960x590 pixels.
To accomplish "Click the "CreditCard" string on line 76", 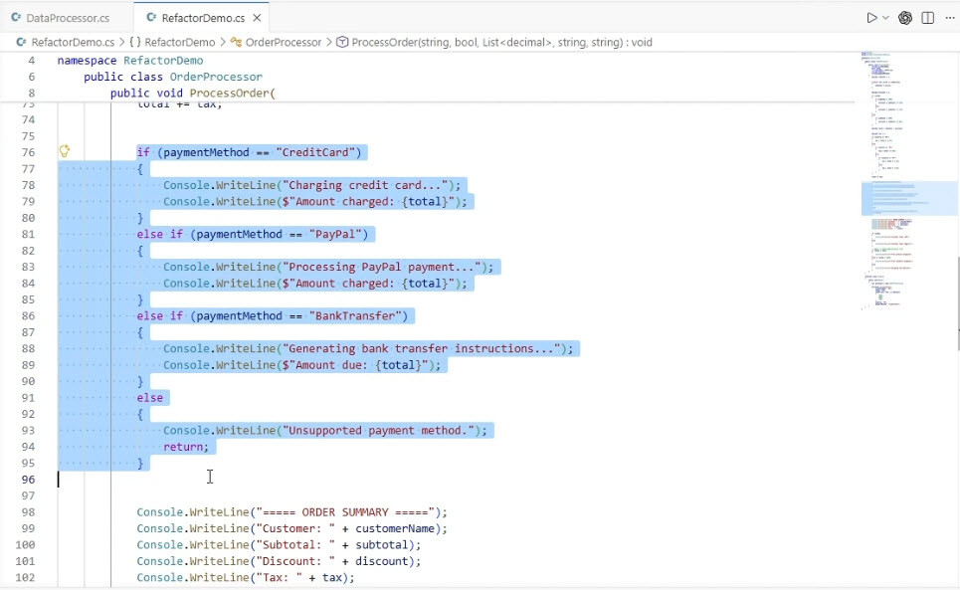I will (315, 152).
